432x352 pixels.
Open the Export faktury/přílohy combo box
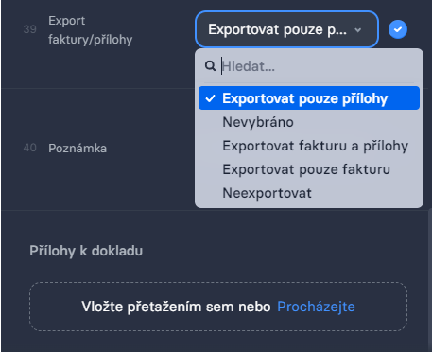[286, 29]
